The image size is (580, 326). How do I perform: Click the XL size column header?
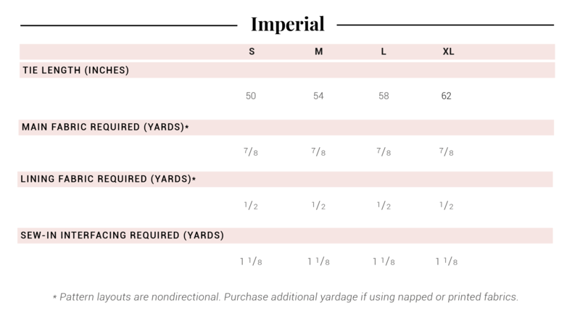click(x=448, y=52)
